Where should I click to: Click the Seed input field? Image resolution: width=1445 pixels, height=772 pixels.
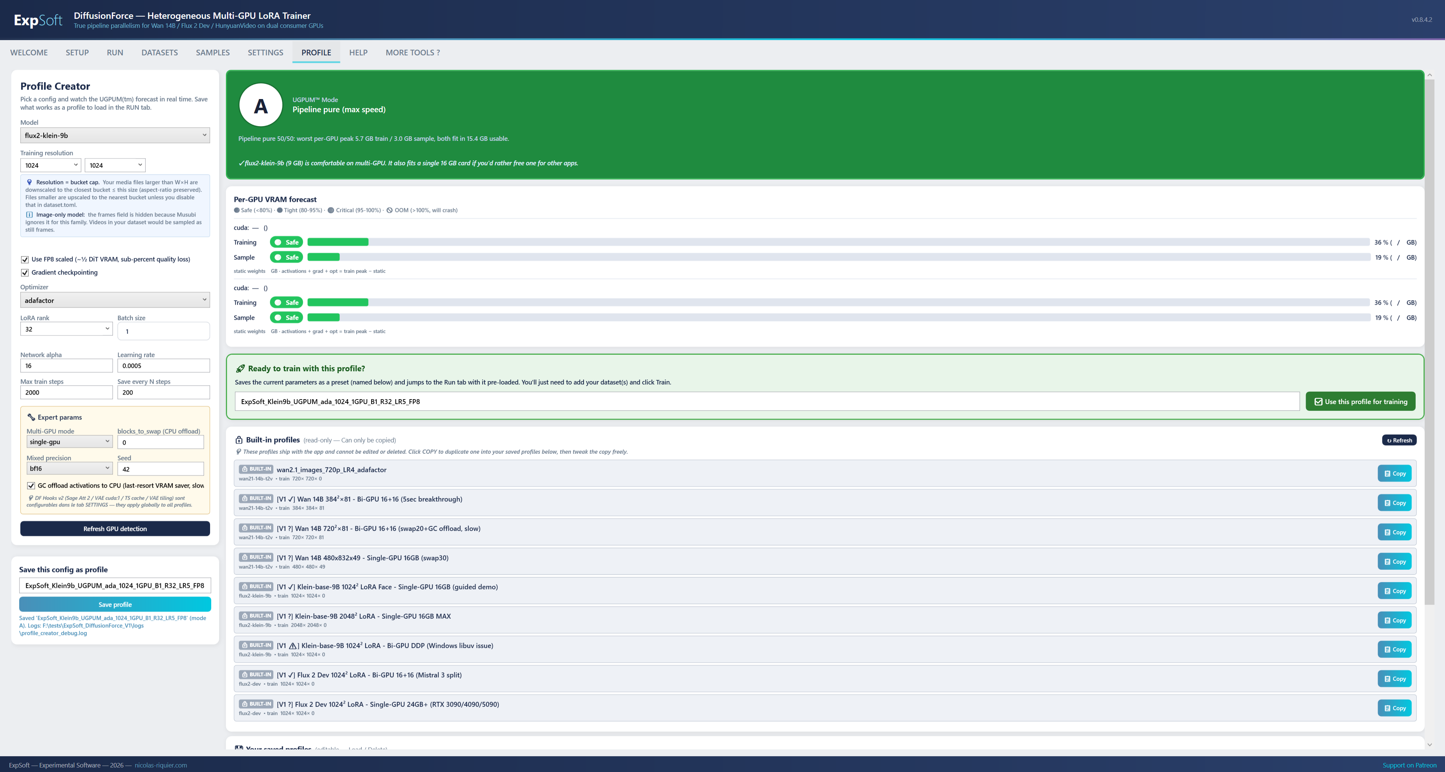point(160,469)
